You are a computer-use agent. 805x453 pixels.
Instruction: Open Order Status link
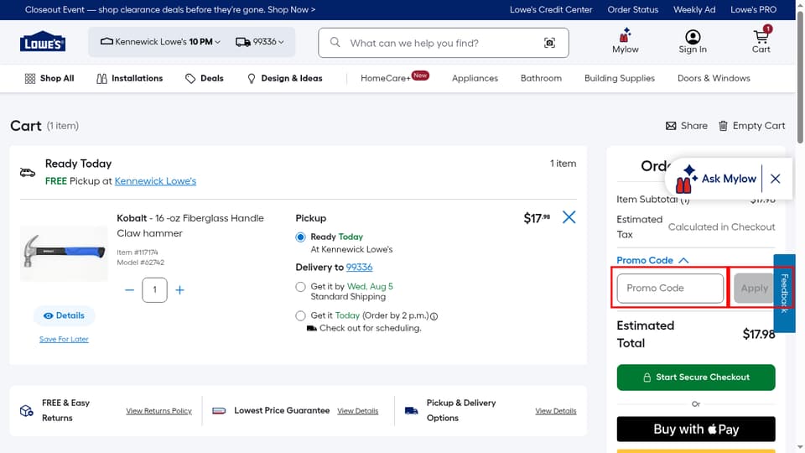pos(632,10)
